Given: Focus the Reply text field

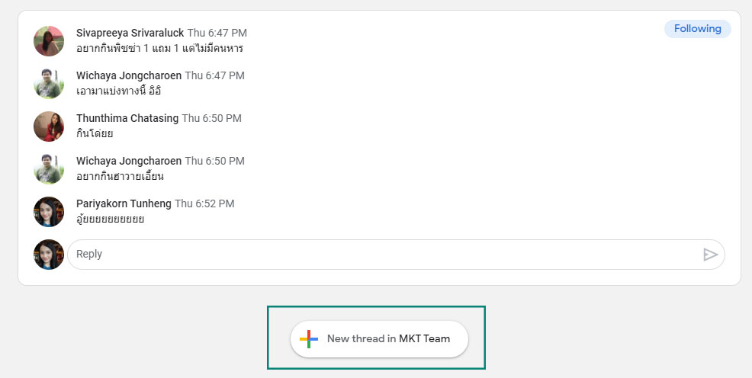Looking at the screenshot, I should pos(396,255).
